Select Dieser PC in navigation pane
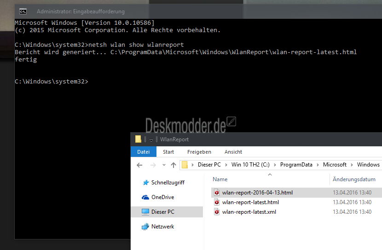 click(163, 211)
